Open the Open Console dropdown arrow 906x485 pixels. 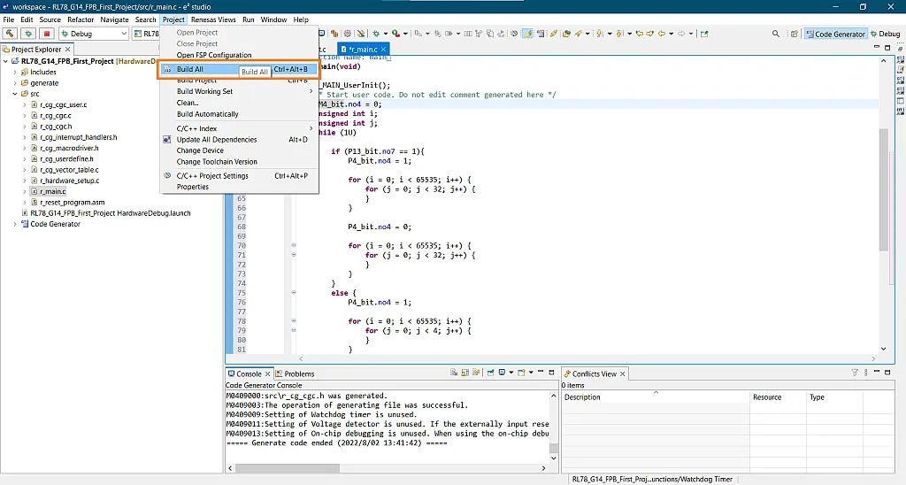tap(531, 373)
